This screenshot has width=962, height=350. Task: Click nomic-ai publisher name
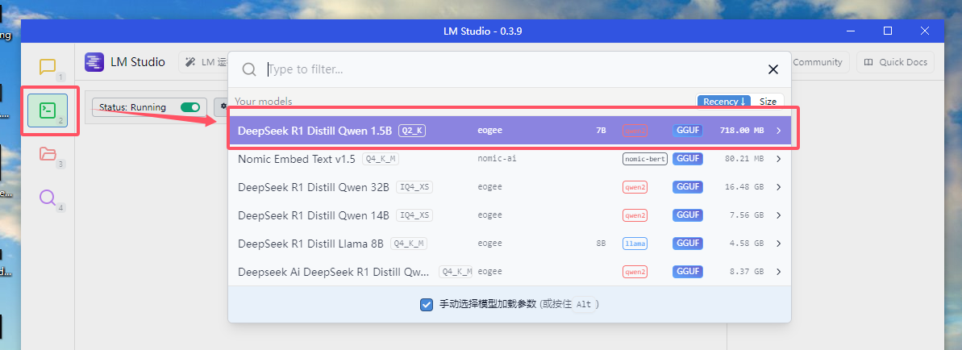(x=495, y=159)
